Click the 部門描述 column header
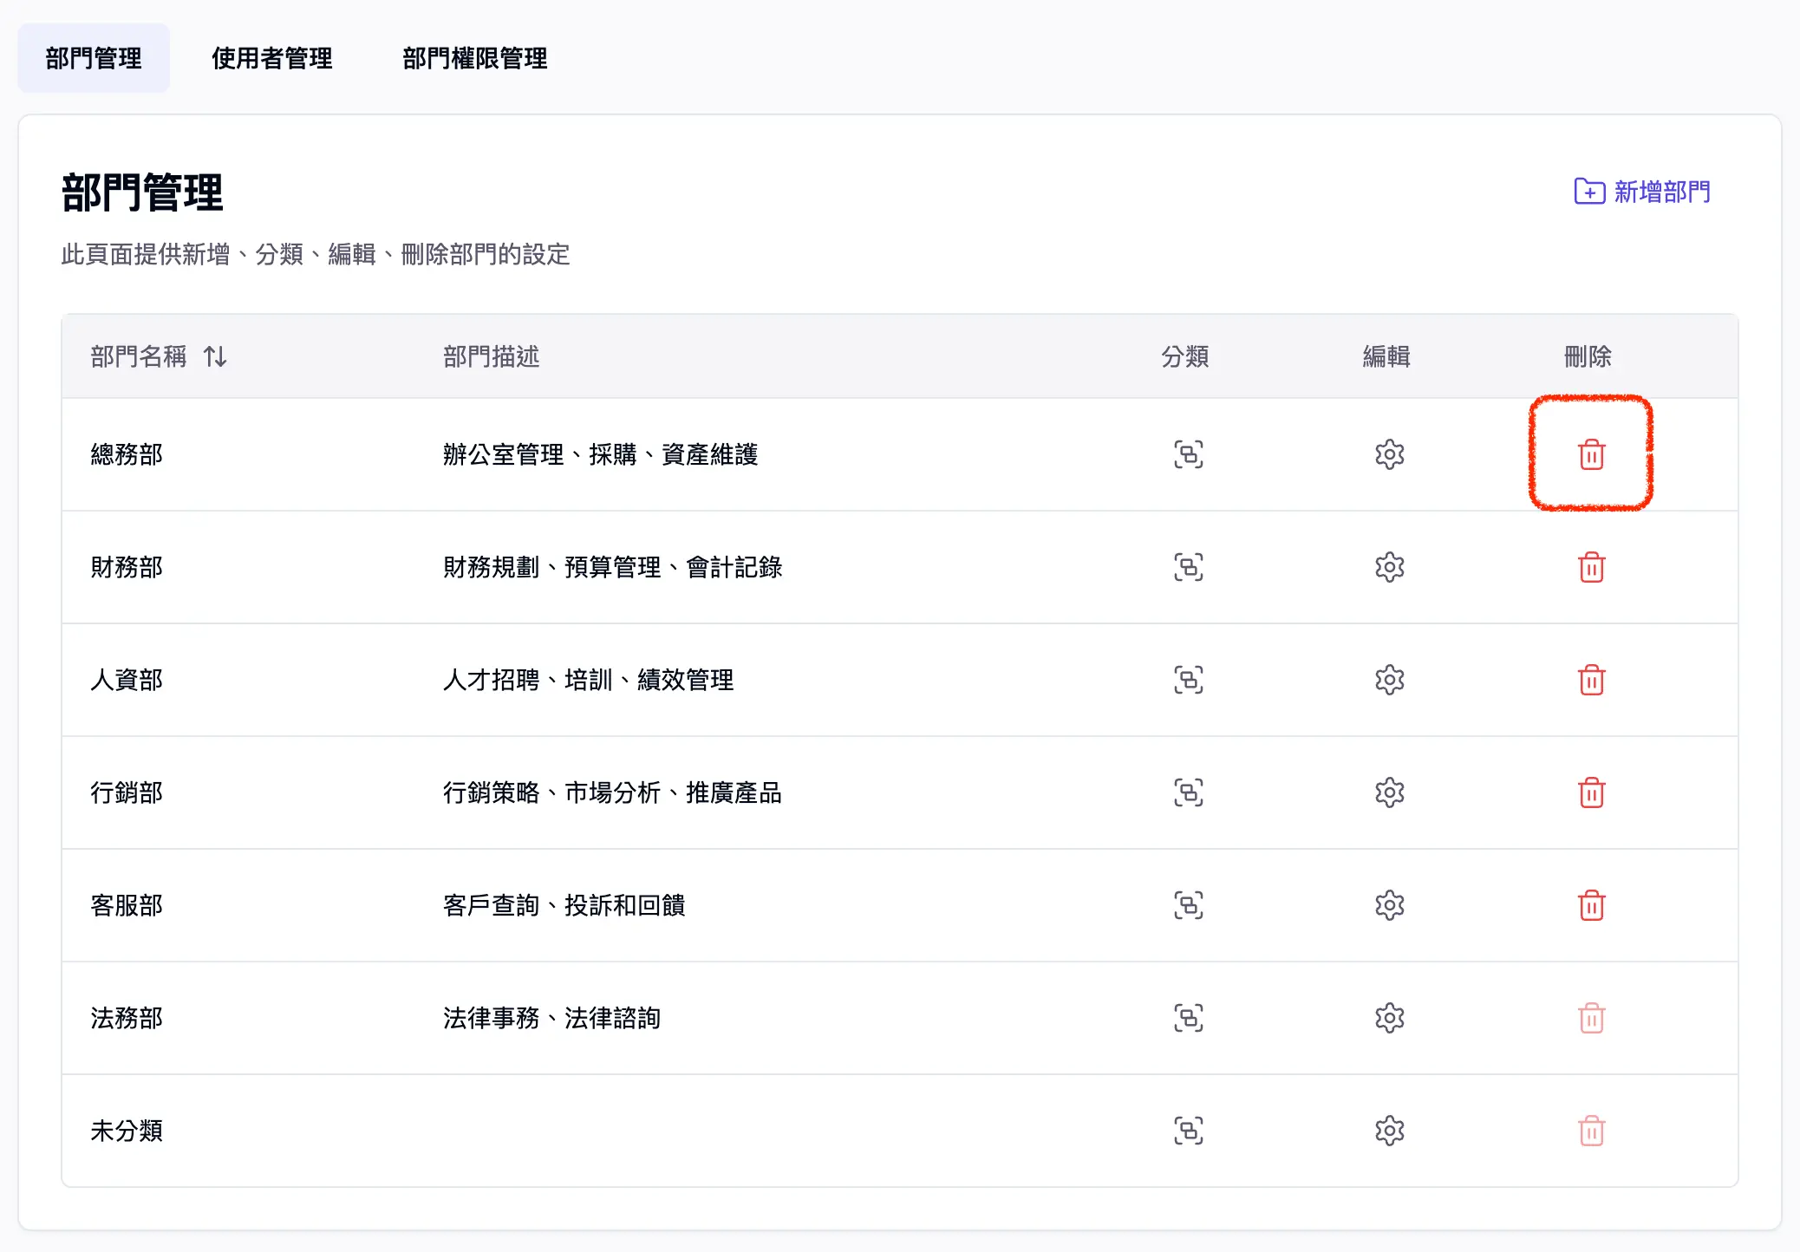This screenshot has height=1252, width=1800. (x=491, y=356)
